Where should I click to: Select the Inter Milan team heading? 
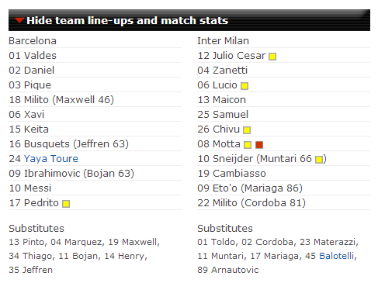[223, 41]
